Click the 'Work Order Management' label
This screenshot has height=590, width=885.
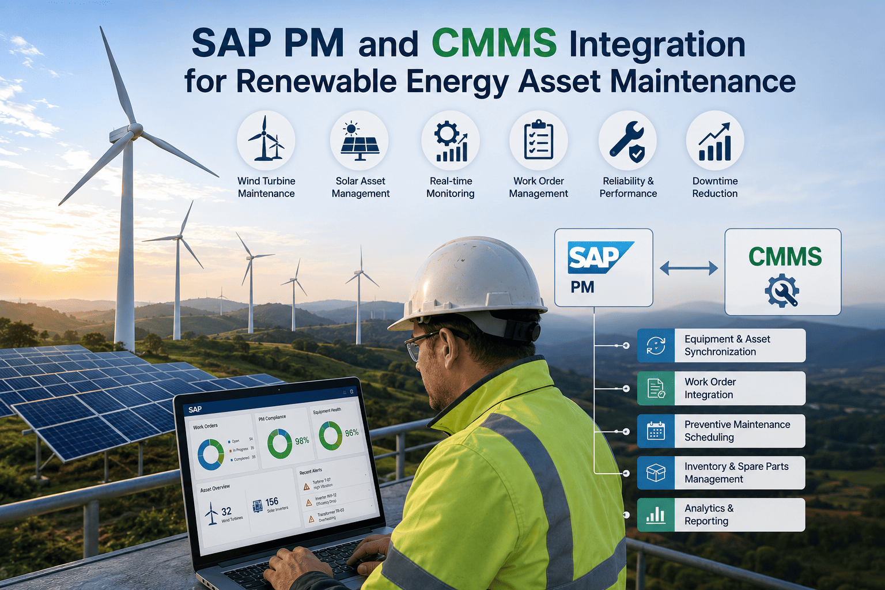pyautogui.click(x=539, y=187)
